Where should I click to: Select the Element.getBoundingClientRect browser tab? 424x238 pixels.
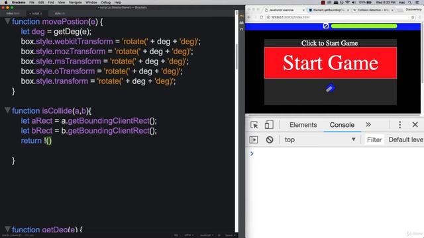[329, 10]
